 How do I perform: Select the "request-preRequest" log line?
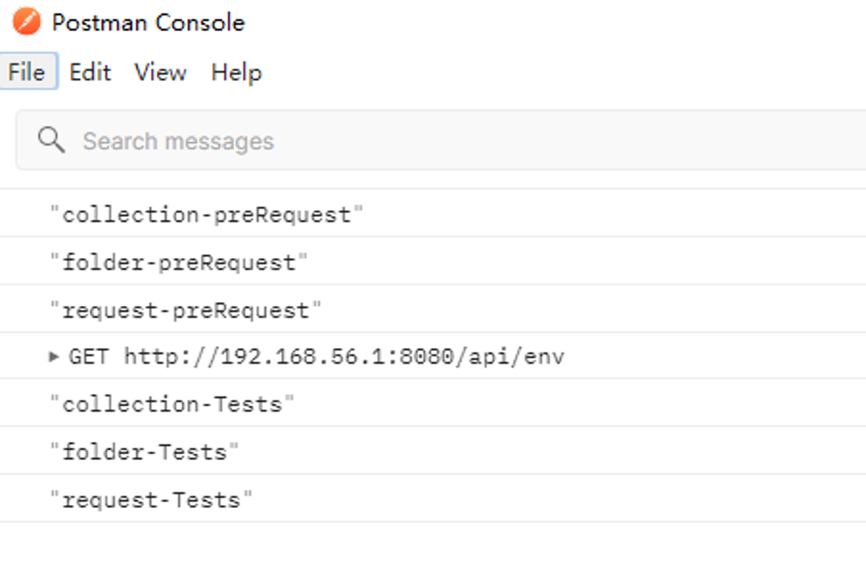433,309
